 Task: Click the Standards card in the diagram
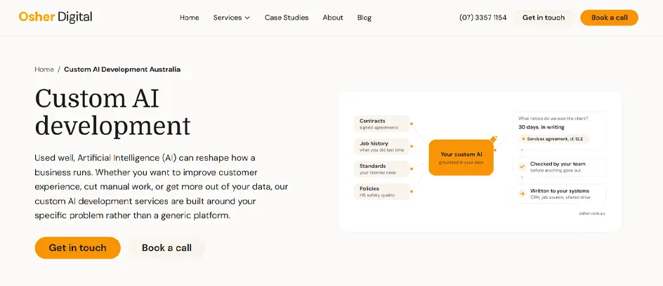382,169
